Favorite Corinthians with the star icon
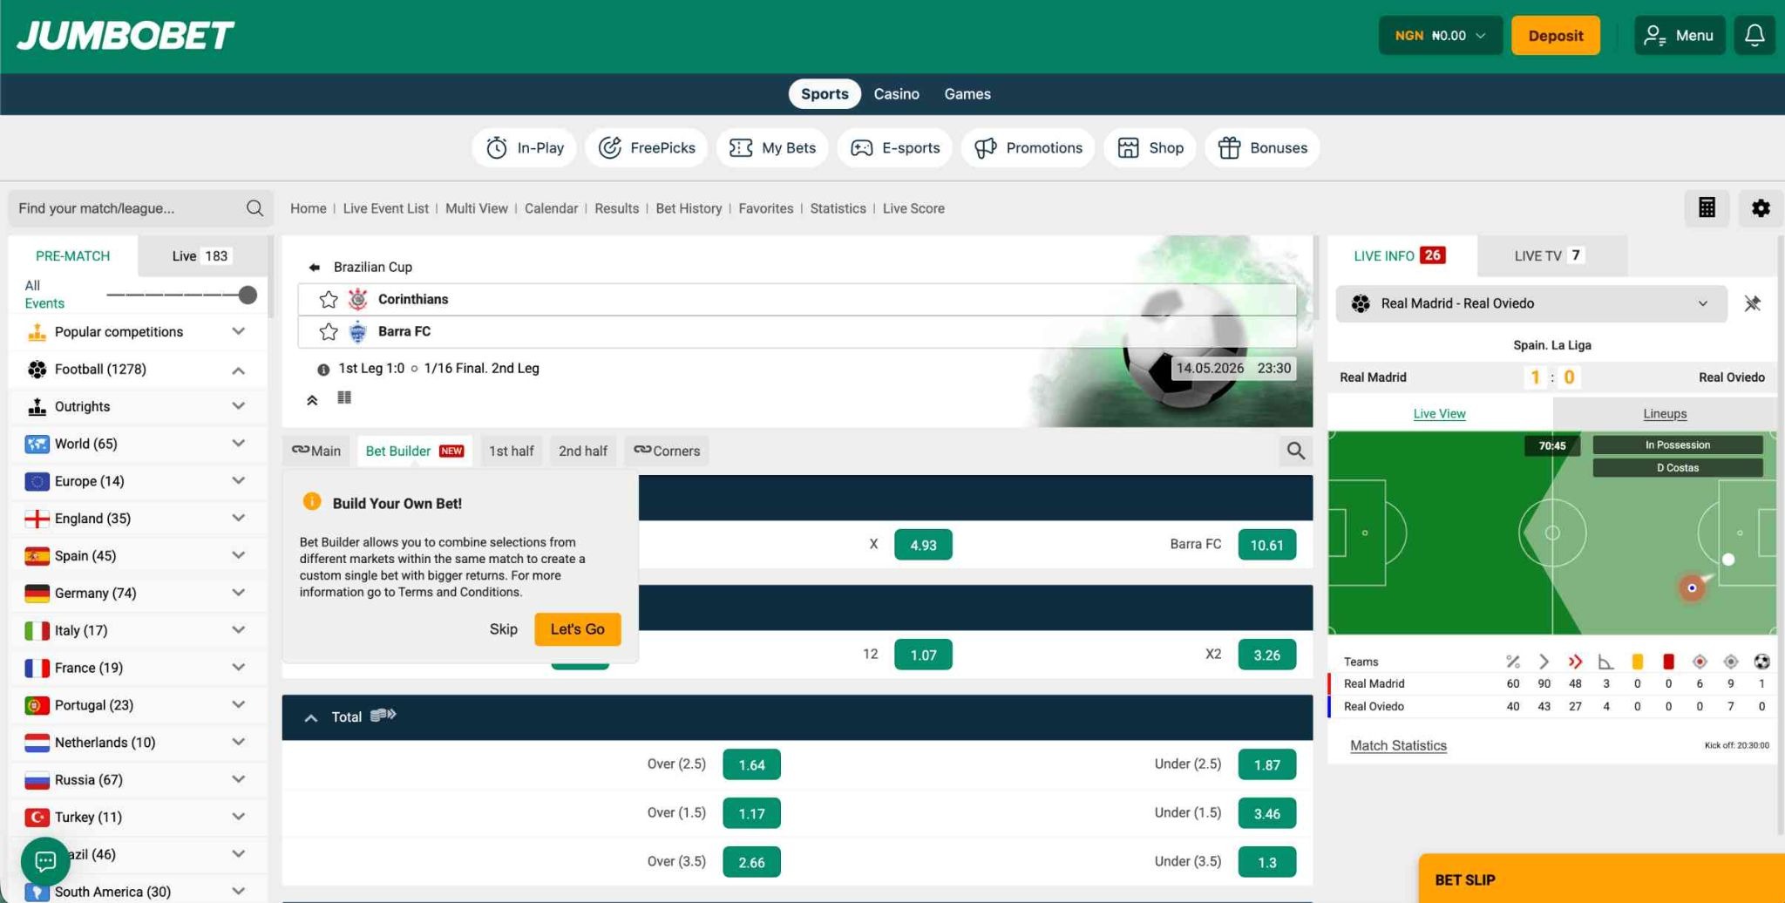1785x903 pixels. 329,299
